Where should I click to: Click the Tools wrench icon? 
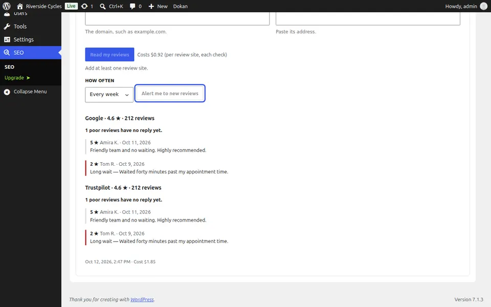[x=7, y=27]
